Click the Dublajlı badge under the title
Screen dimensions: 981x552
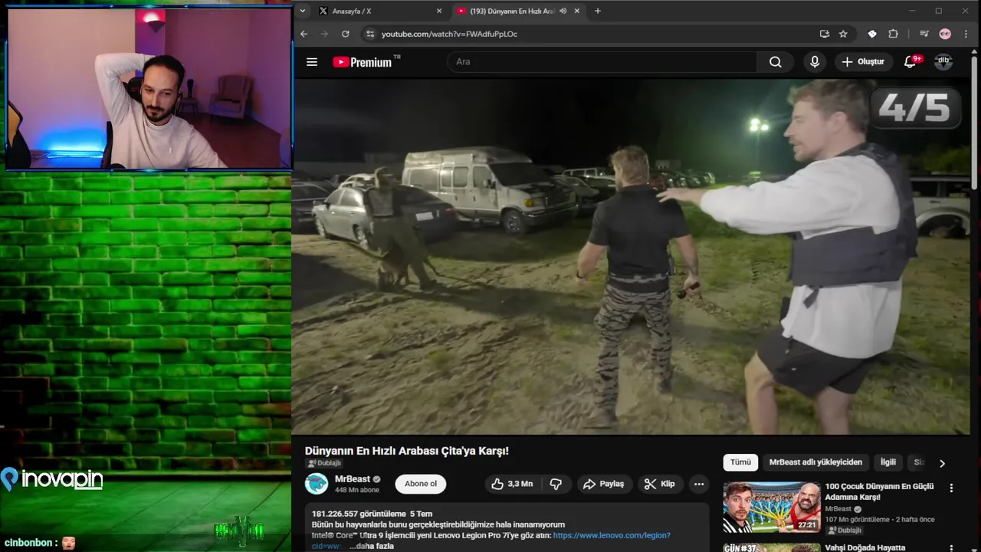(324, 463)
